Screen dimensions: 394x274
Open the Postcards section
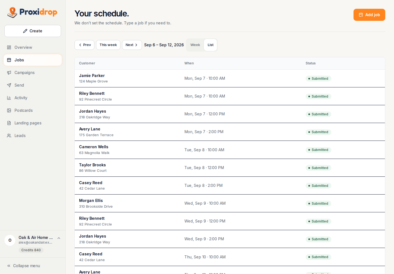[33, 110]
